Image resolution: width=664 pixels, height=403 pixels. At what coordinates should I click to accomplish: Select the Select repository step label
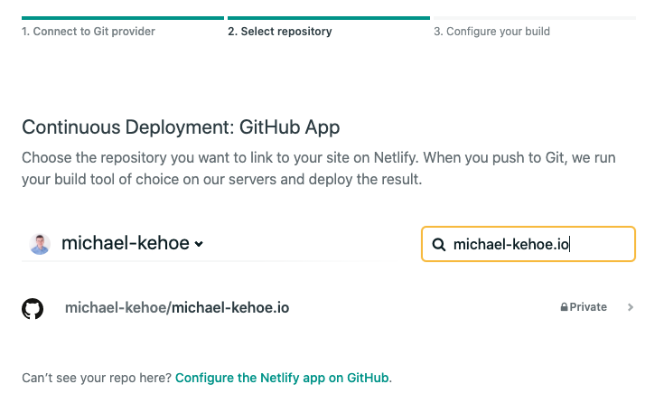(x=279, y=32)
